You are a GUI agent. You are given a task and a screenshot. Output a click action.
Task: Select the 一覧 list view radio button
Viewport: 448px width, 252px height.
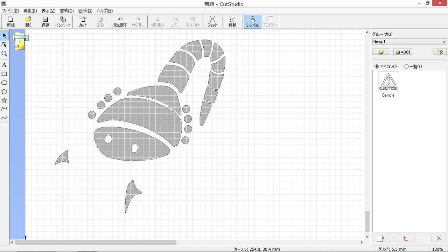pyautogui.click(x=406, y=66)
